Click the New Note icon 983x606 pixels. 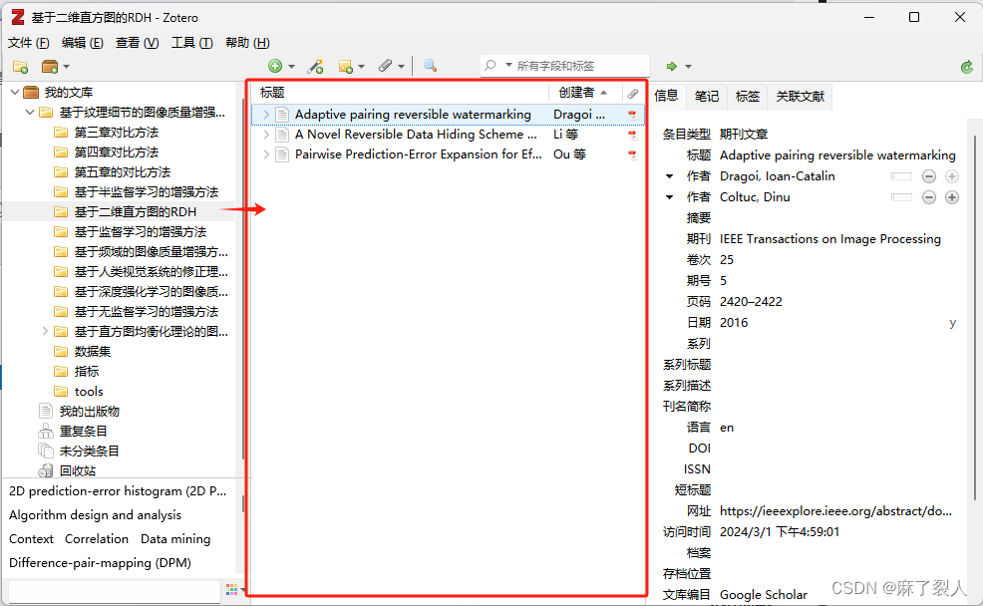pyautogui.click(x=345, y=66)
